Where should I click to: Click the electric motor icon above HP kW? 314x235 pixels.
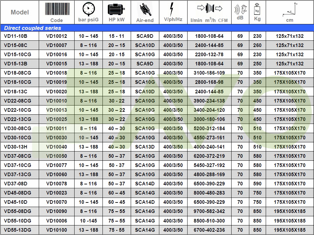click(117, 9)
